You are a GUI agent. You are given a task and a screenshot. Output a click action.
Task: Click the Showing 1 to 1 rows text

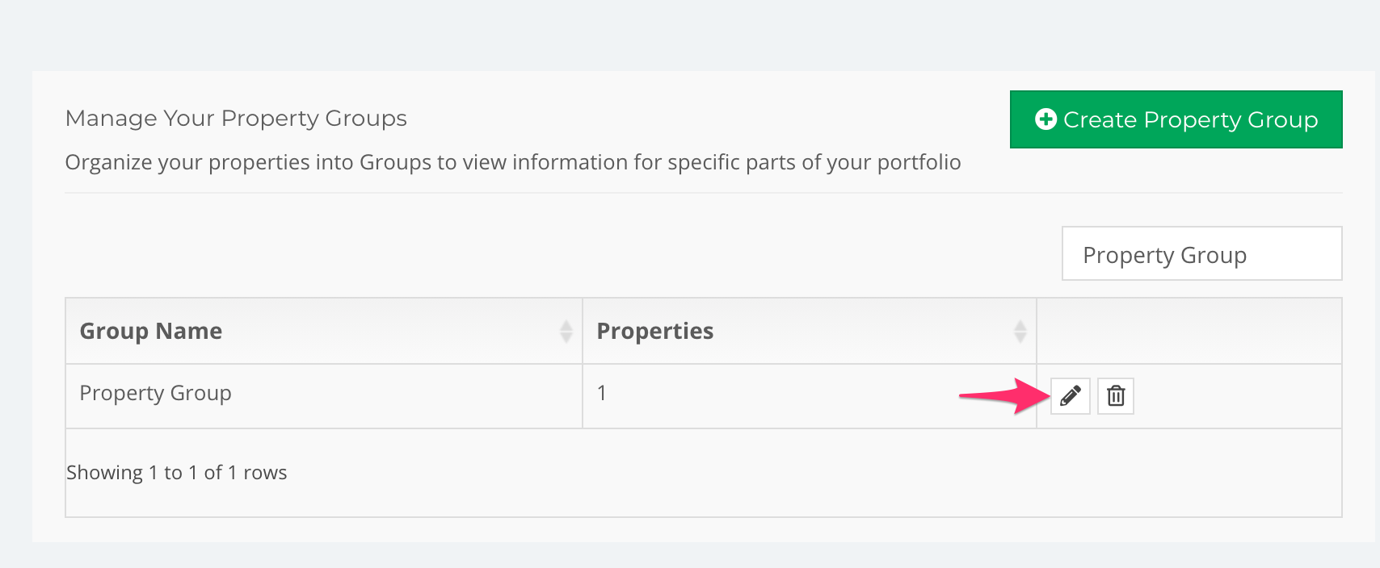click(x=177, y=473)
